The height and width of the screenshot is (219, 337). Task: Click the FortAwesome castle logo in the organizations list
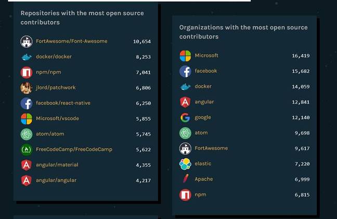point(185,148)
